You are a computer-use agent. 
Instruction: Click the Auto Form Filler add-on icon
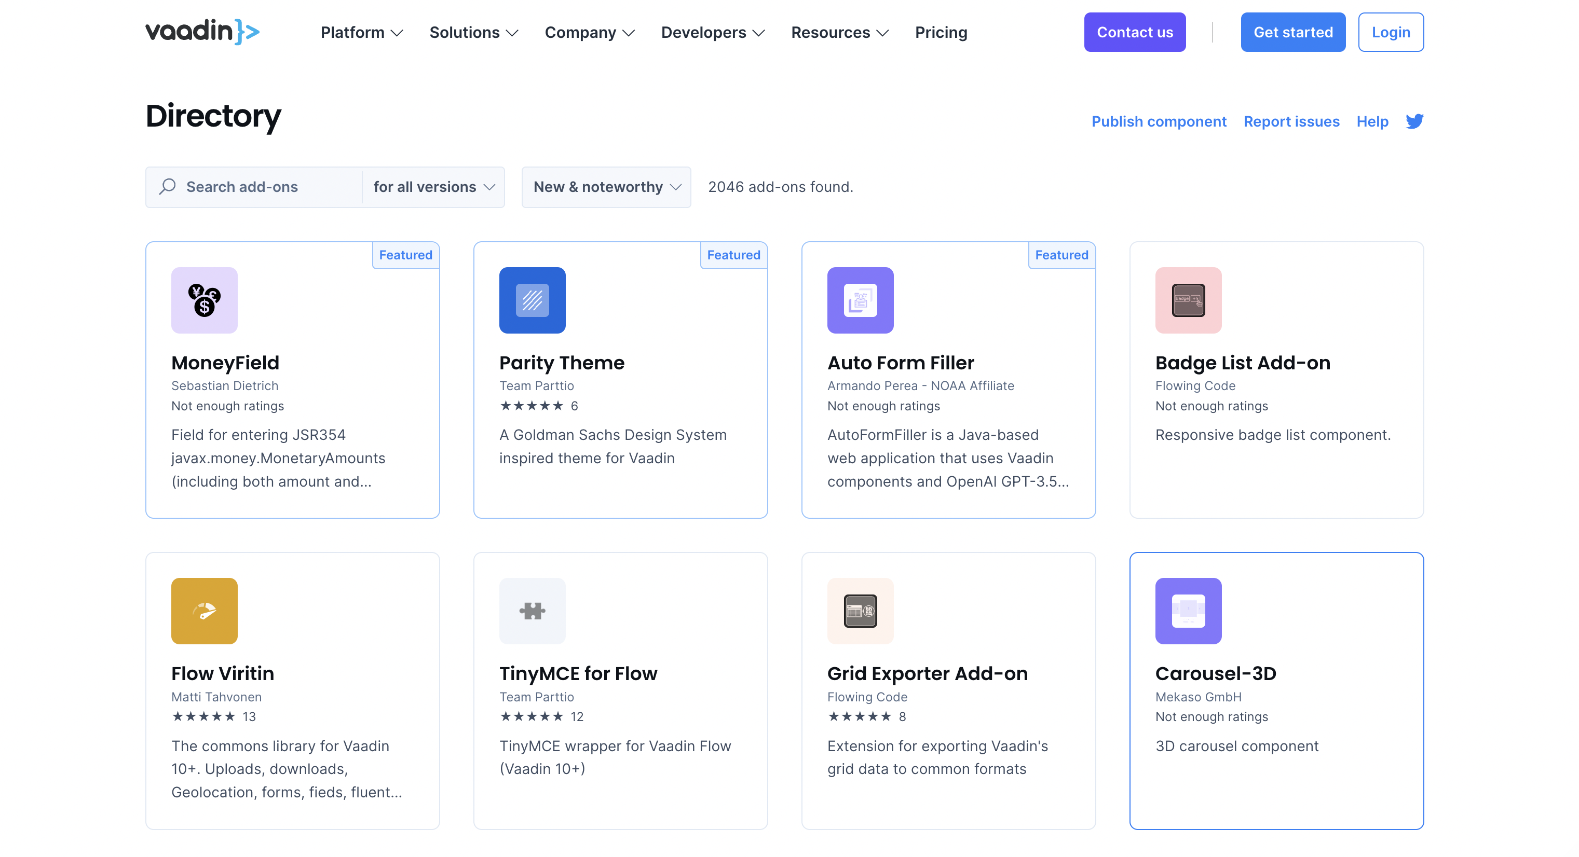[860, 300]
